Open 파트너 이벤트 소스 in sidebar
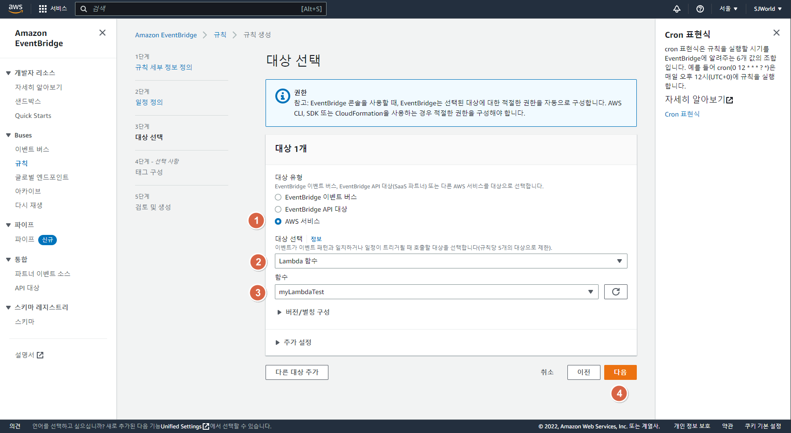This screenshot has height=433, width=791. click(43, 274)
